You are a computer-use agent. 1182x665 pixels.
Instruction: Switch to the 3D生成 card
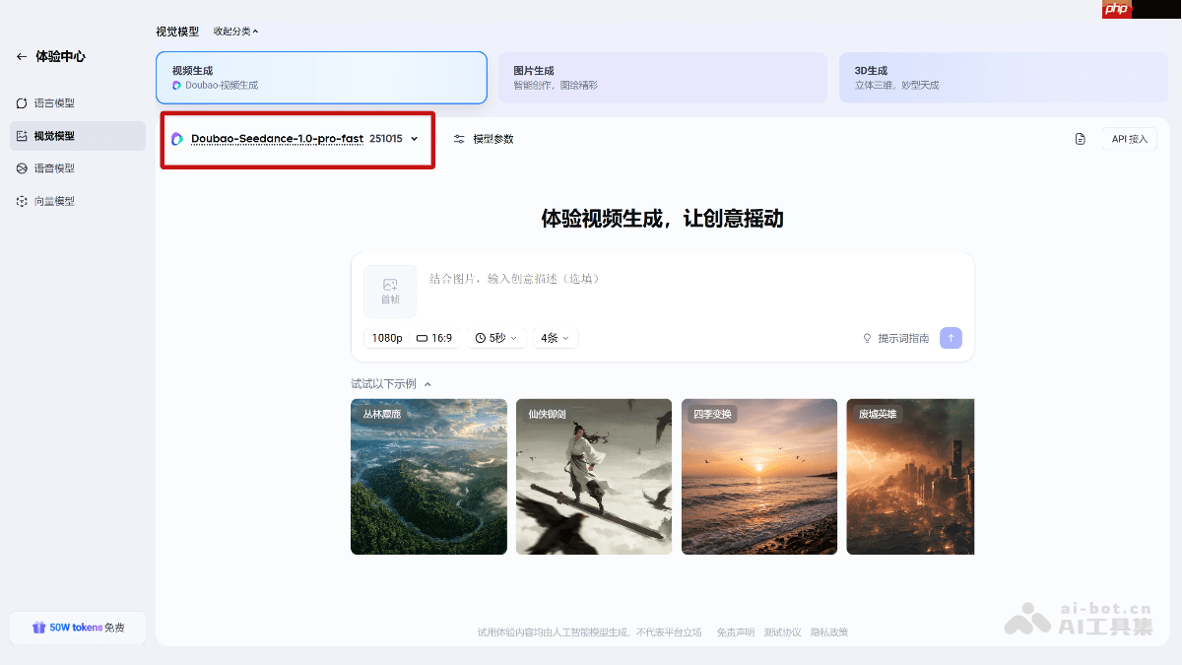(x=1004, y=77)
